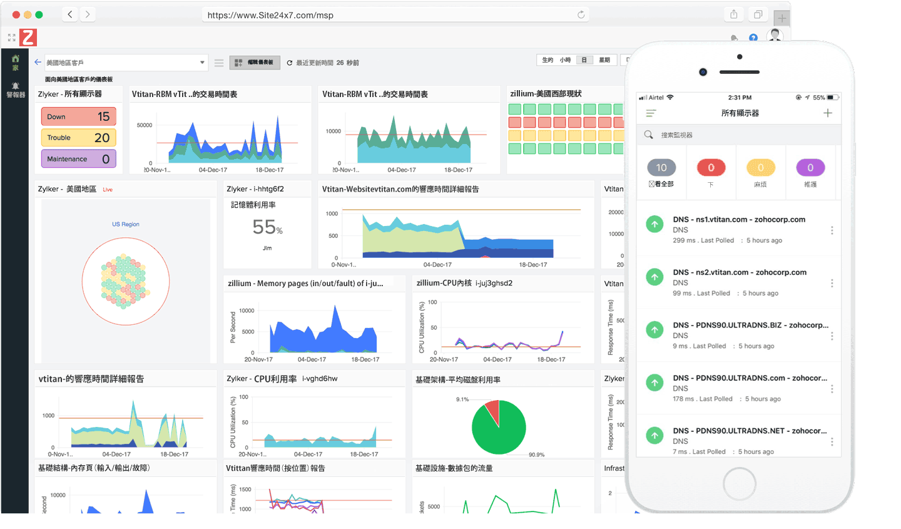Click the Down 15 status button
Screen dimensions: 901x529
coord(79,116)
